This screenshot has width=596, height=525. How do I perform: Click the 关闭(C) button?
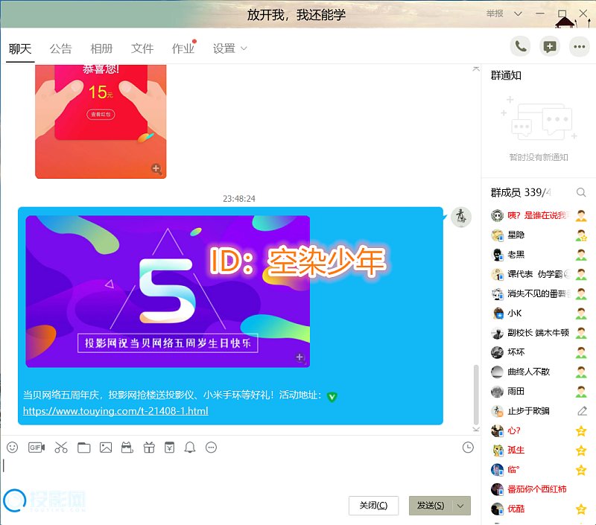373,506
